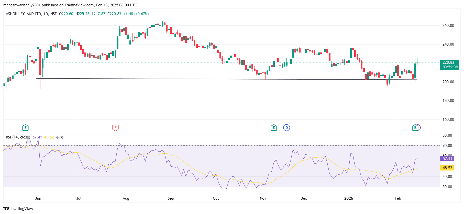Click the 160.00 price axis label
This screenshot has height=214, width=464.
click(x=448, y=120)
